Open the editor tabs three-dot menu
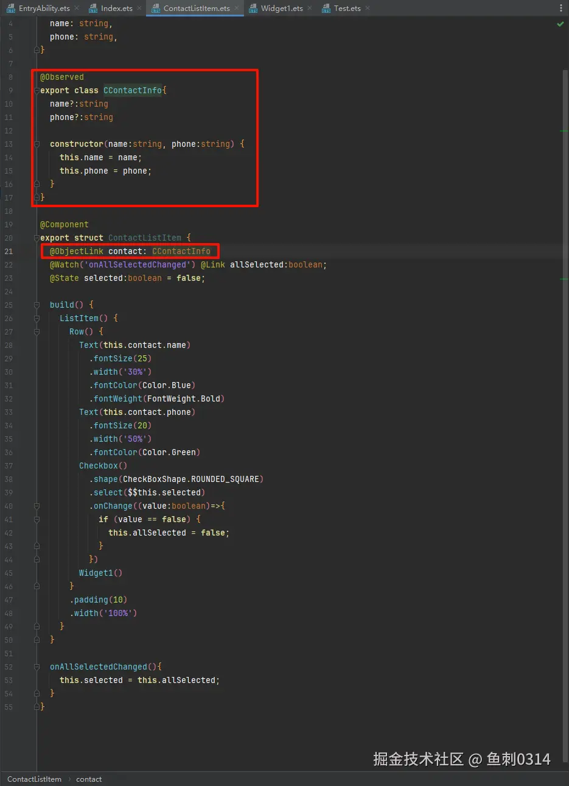 561,9
